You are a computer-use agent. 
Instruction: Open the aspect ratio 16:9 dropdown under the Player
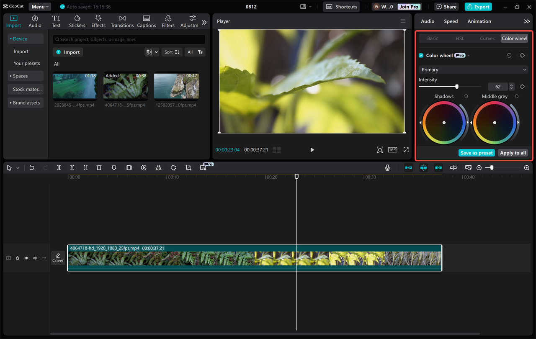[x=392, y=149]
